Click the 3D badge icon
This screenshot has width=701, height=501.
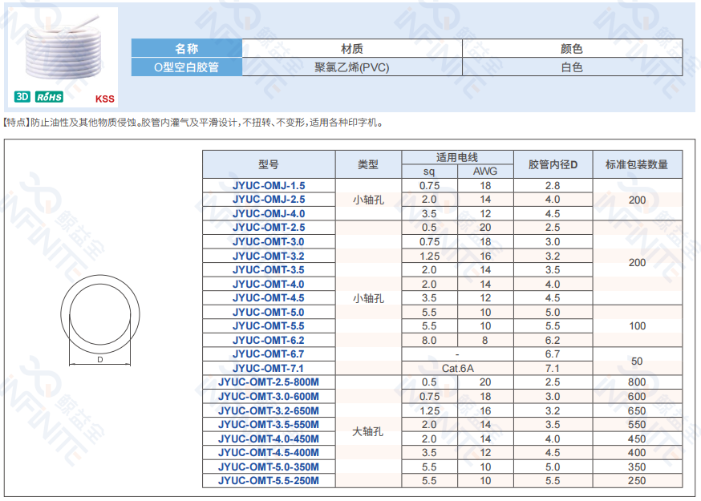click(x=22, y=96)
